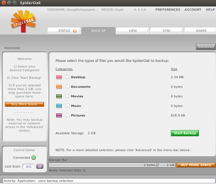Click the Categories column header
Viewport: 216px width, 184px height.
click(x=64, y=69)
